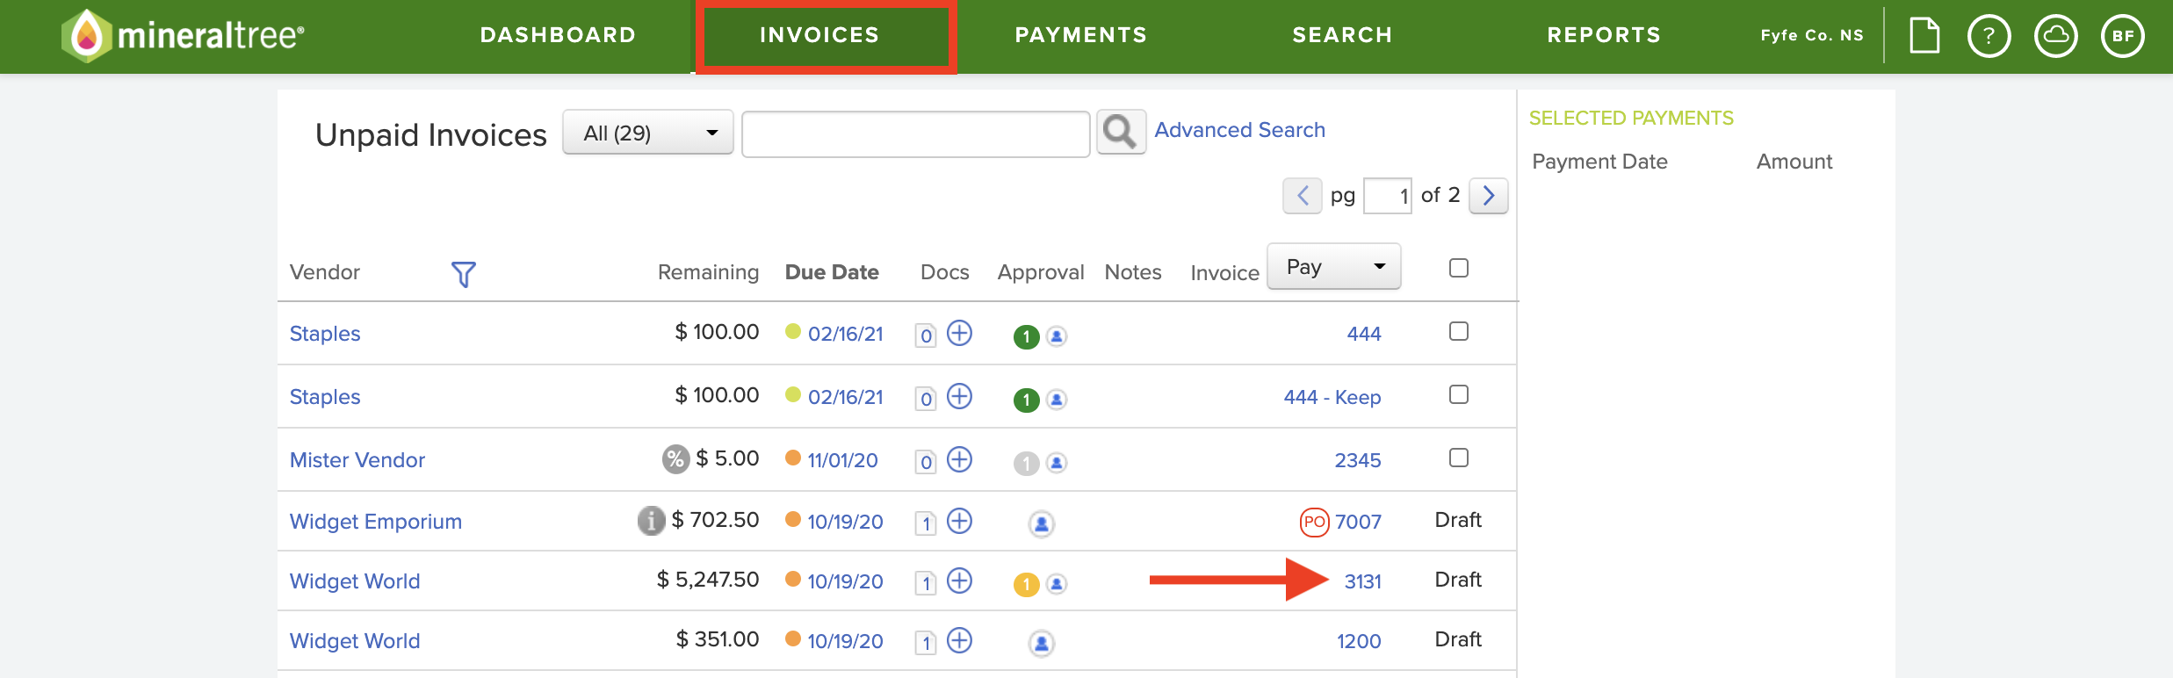Open invoice 444 - Keep link
Image resolution: width=2173 pixels, height=678 pixels.
[x=1332, y=397]
